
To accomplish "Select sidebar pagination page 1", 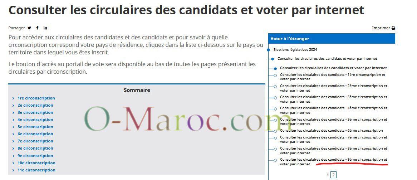I will click(328, 175).
